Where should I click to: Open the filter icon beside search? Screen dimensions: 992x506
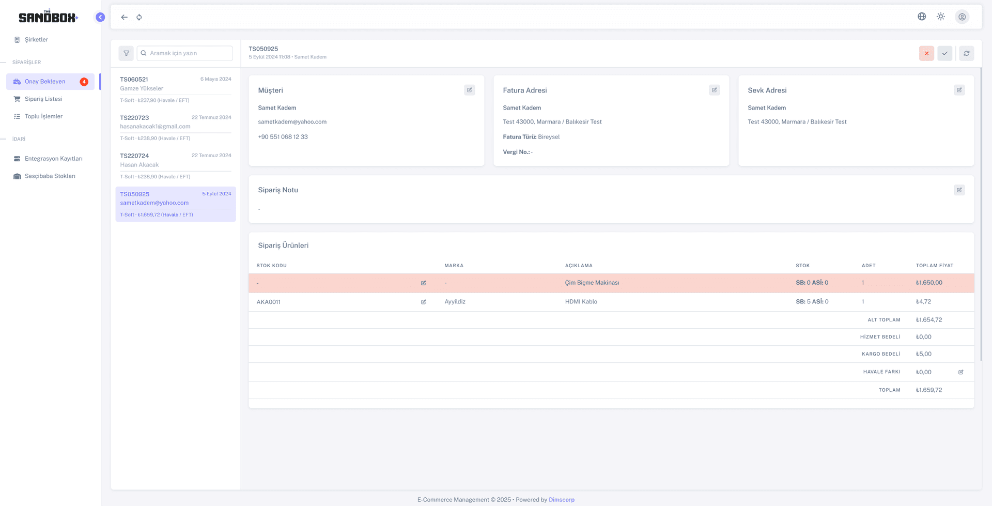tap(126, 53)
